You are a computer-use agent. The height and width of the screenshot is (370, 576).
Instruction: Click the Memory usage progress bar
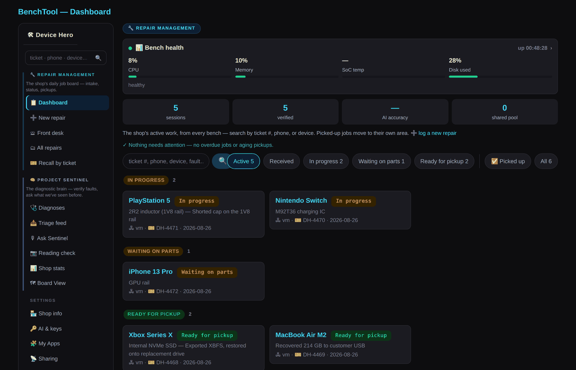tap(287, 76)
